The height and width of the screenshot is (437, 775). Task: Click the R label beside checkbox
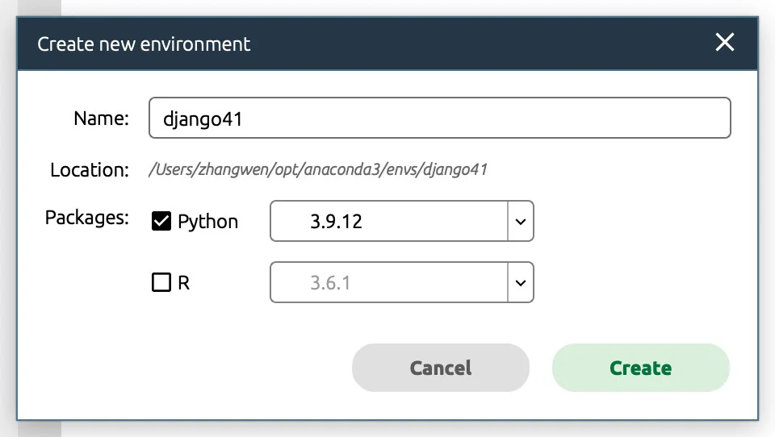183,283
